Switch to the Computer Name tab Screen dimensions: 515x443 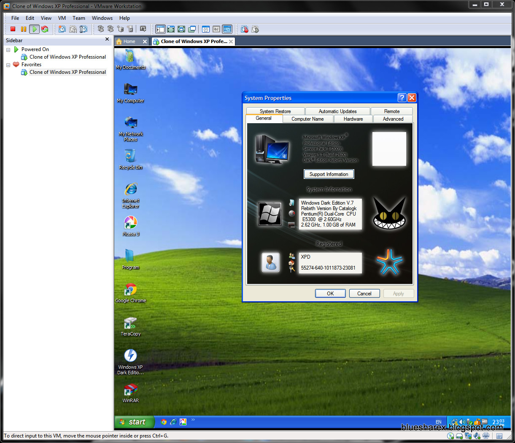tap(307, 119)
